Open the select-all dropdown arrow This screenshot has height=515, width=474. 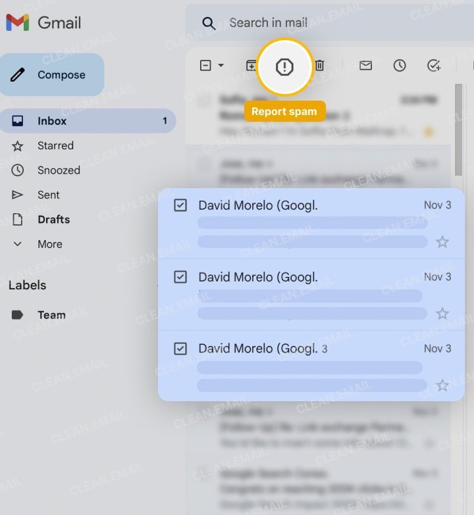(x=221, y=66)
